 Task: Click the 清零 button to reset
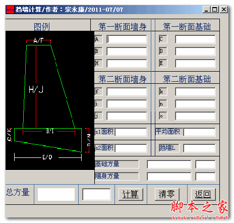[x=167, y=194]
